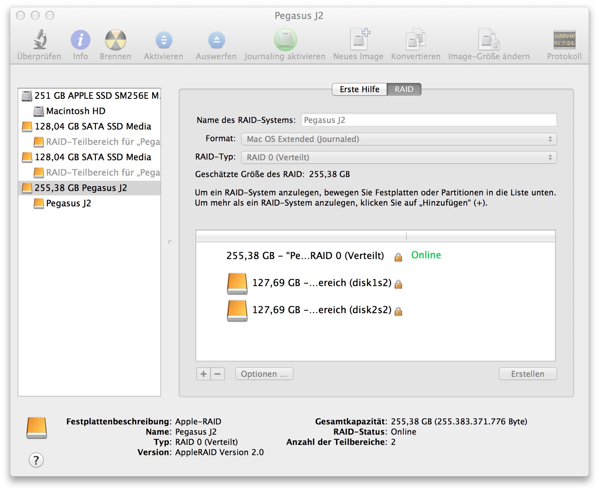Select 255,38 GB Pegasus J2 disk

point(89,188)
